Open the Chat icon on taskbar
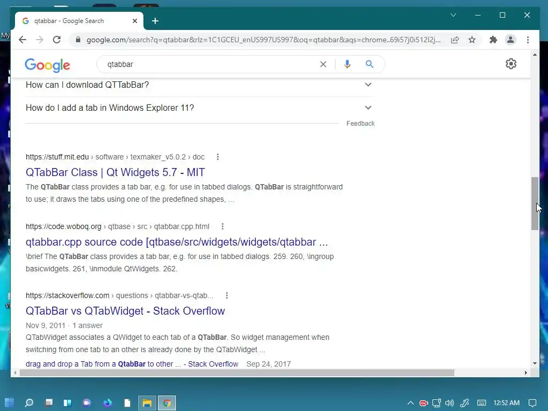The image size is (548, 411). click(x=87, y=403)
